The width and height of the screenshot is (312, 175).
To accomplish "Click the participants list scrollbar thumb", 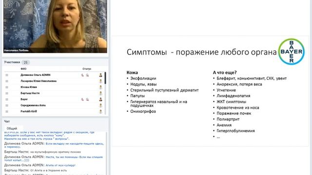I will tap(105, 78).
